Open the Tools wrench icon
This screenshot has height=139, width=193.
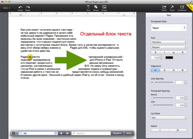172,7
